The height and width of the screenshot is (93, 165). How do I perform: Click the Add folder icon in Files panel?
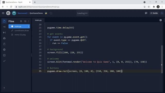[x=25, y=21]
